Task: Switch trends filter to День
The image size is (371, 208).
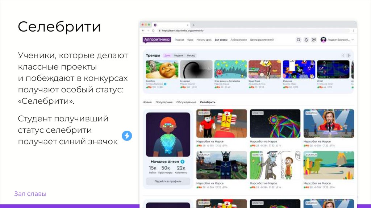Action: pyautogui.click(x=167, y=55)
